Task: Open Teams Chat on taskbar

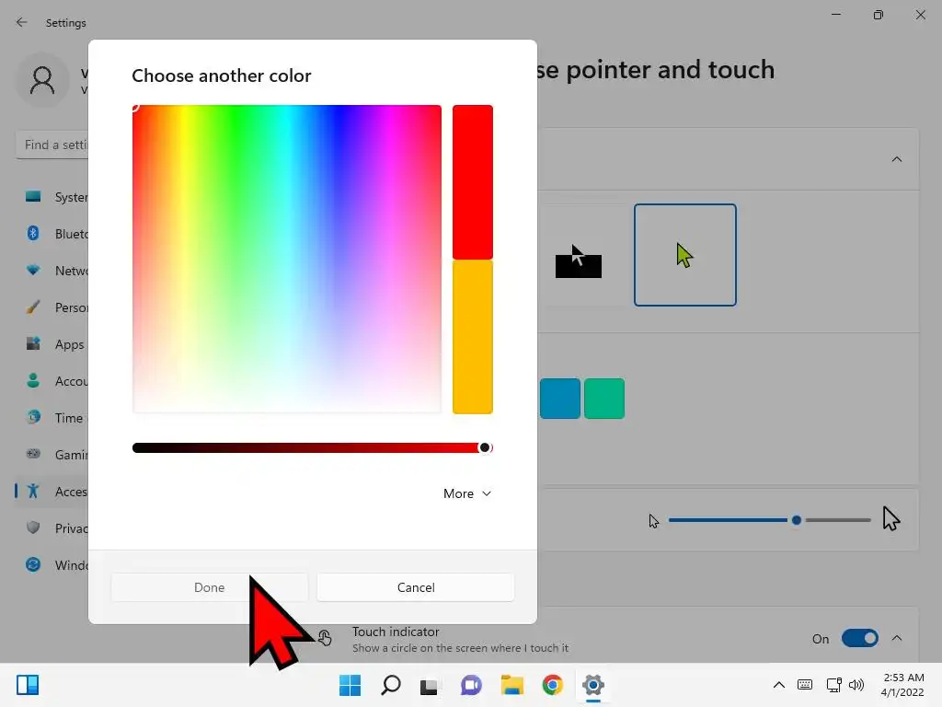Action: [471, 685]
